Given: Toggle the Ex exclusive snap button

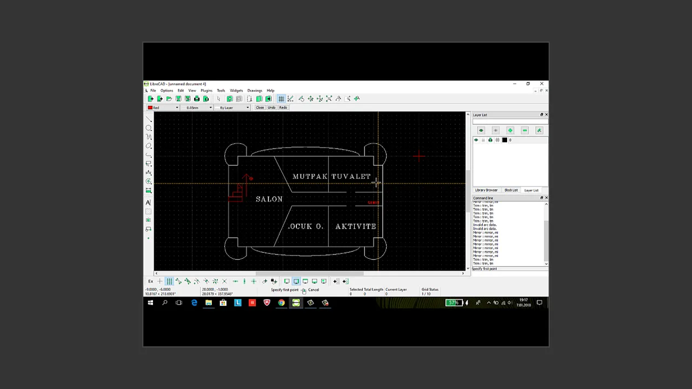Looking at the screenshot, I should click(150, 281).
